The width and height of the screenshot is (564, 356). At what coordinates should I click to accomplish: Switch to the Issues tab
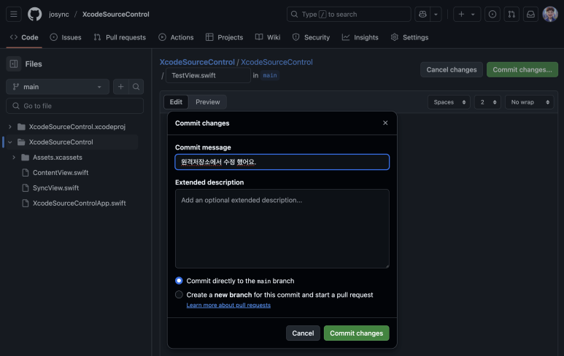point(66,37)
